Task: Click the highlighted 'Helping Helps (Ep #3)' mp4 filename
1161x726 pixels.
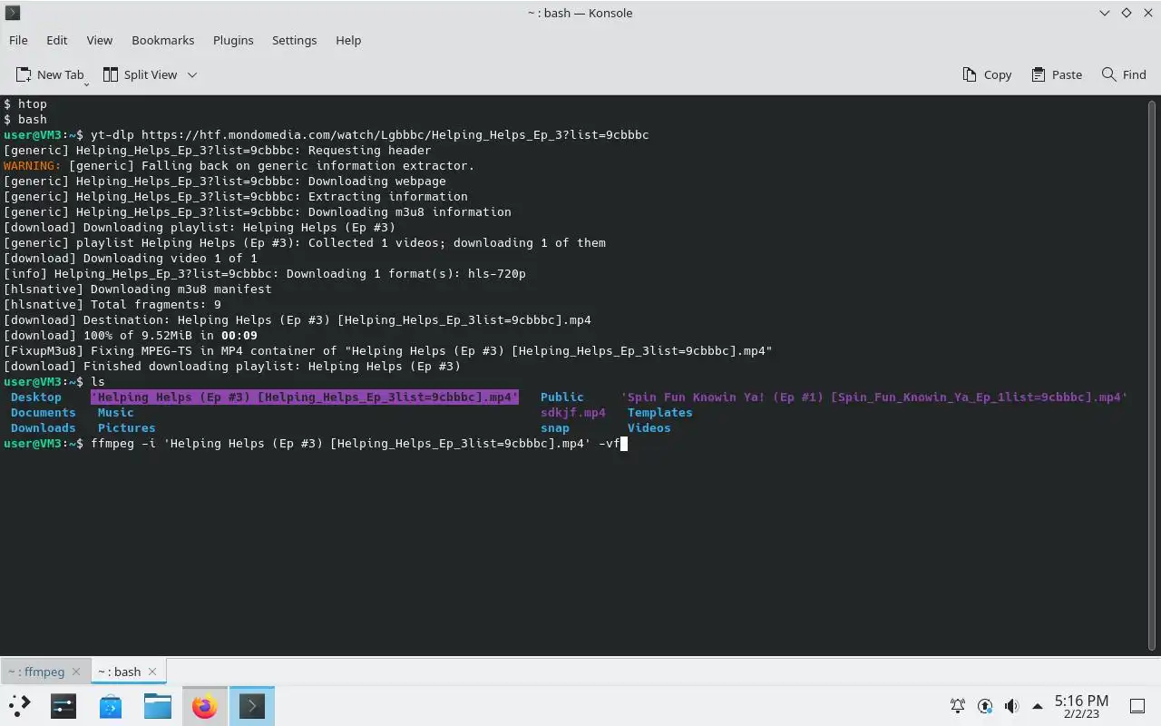Action: 305,397
